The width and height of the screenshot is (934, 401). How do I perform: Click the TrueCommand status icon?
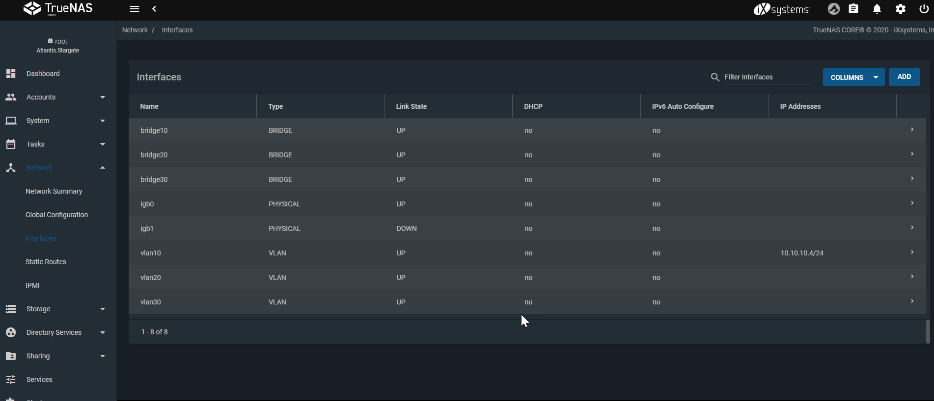pyautogui.click(x=833, y=9)
